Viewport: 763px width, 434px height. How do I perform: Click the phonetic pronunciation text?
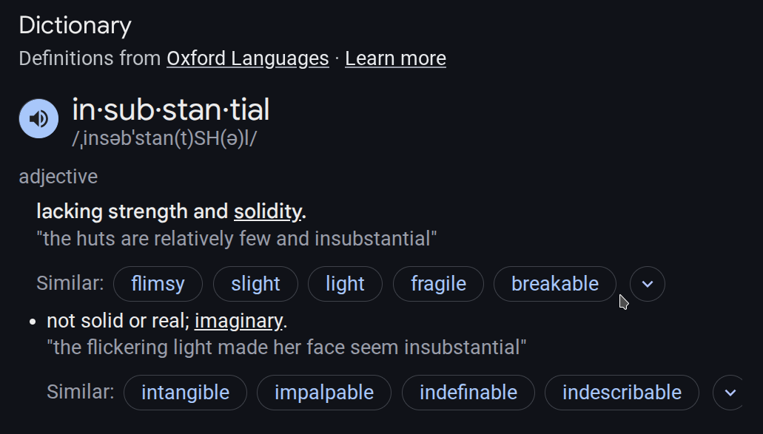164,139
